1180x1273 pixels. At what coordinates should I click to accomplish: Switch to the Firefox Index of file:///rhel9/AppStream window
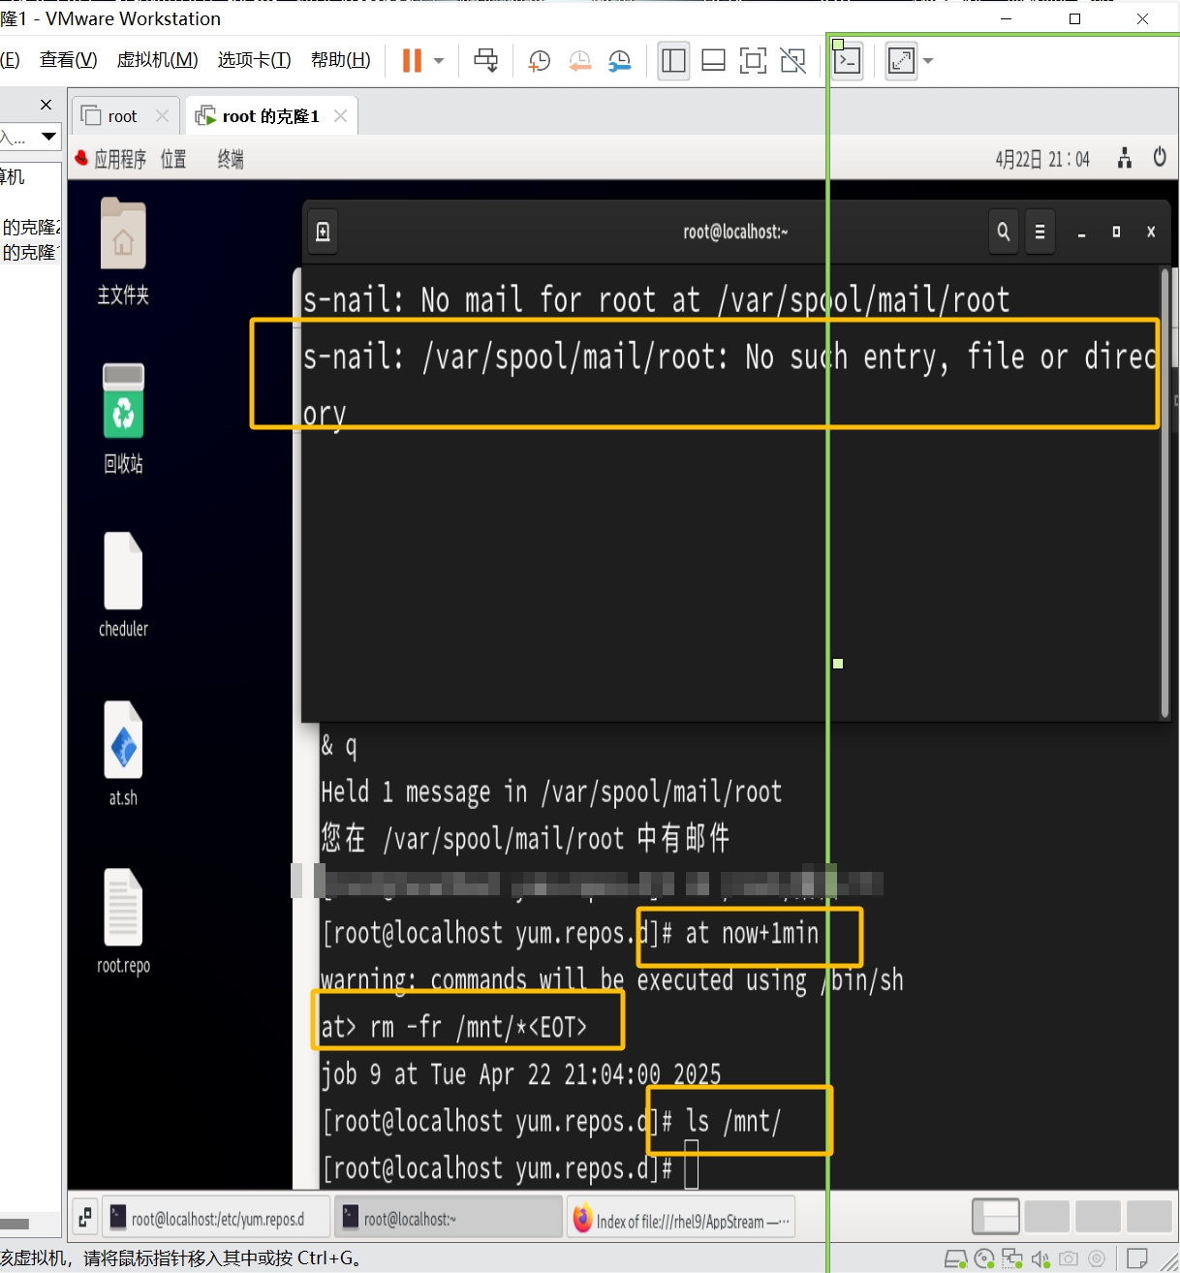point(680,1217)
